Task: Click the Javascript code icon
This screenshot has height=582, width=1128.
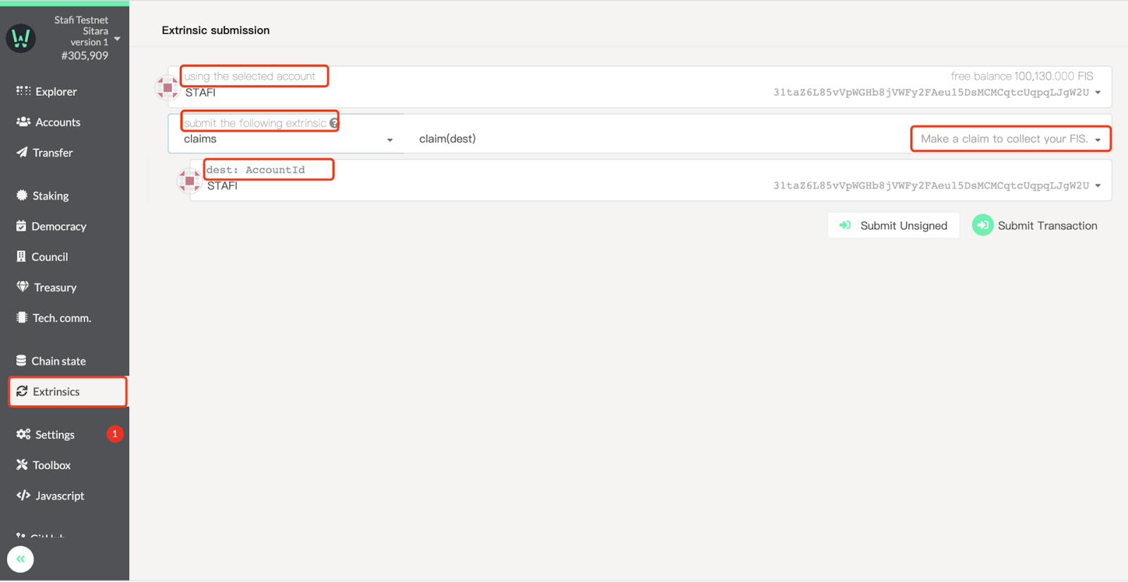Action: pos(23,495)
